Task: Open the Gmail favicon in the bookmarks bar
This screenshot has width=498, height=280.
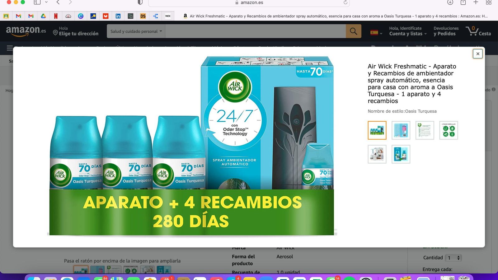Action: pyautogui.click(x=19, y=16)
